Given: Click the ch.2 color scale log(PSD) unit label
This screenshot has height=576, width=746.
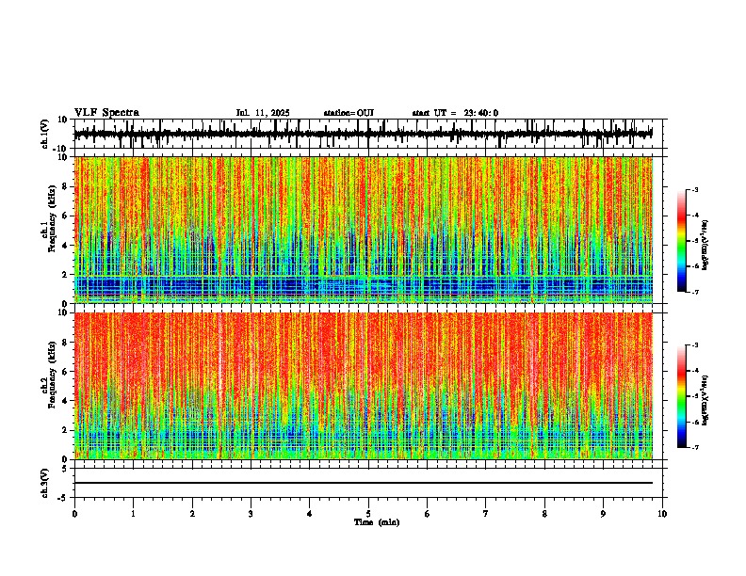Looking at the screenshot, I should [x=705, y=400].
